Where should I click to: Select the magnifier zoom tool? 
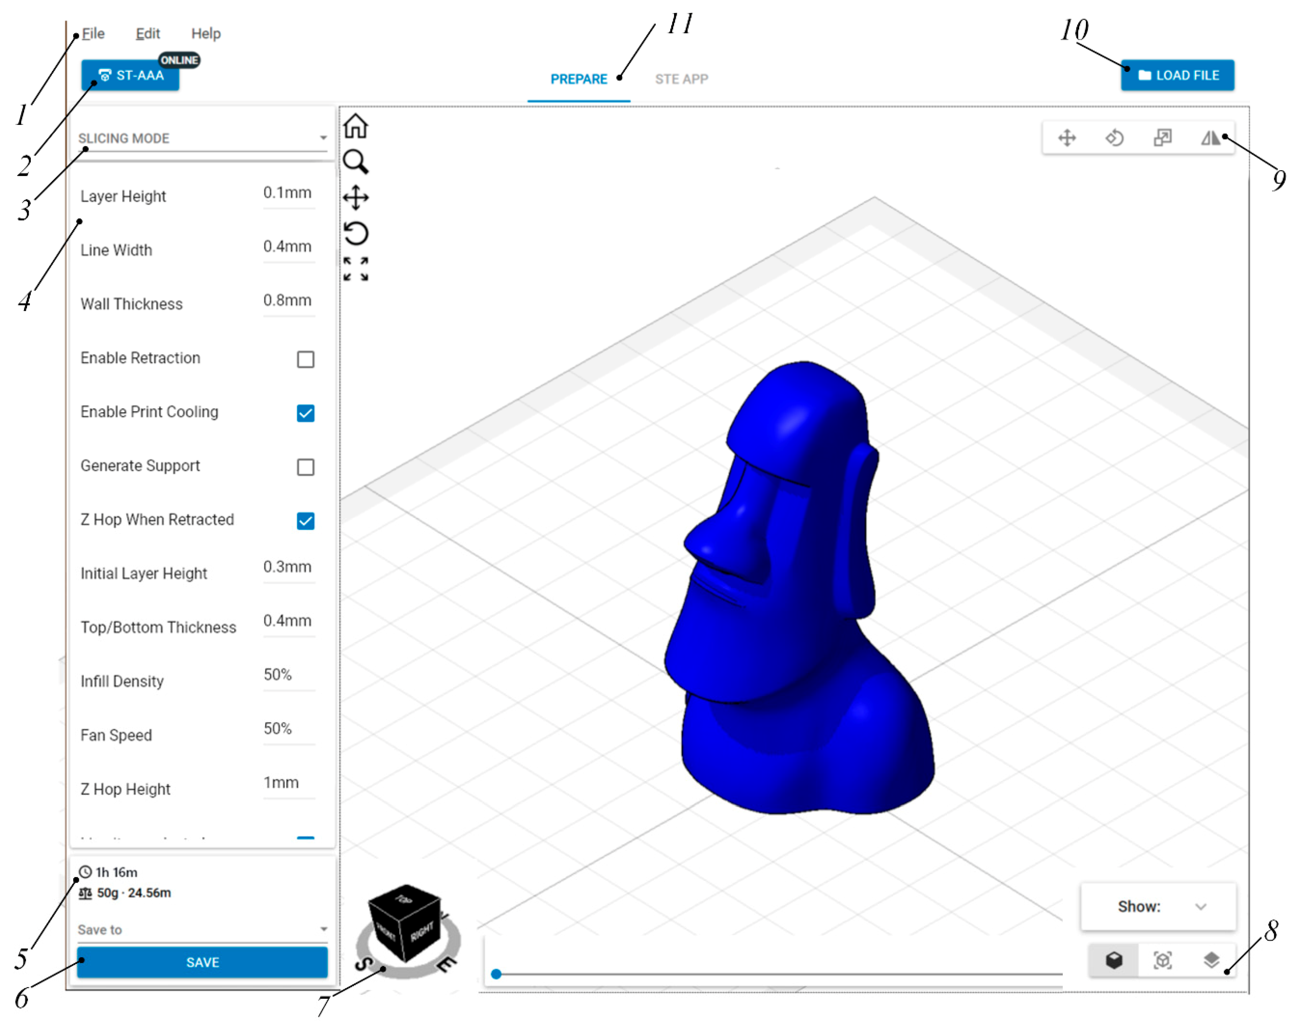pos(355,162)
